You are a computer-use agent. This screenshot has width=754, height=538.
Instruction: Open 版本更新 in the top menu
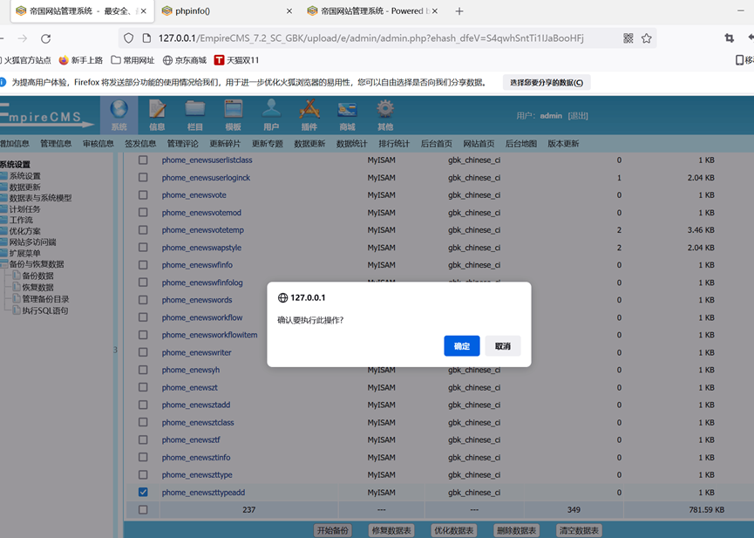pos(563,143)
